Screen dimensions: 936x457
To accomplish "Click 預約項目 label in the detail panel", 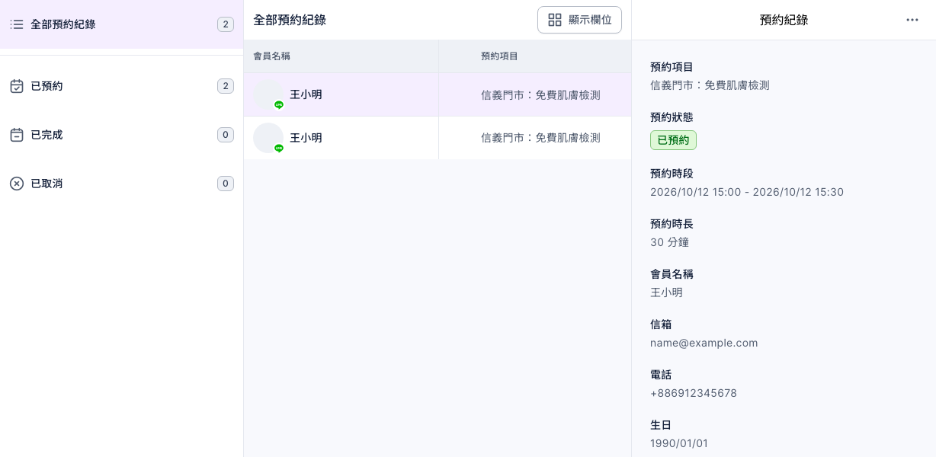I will [x=672, y=67].
